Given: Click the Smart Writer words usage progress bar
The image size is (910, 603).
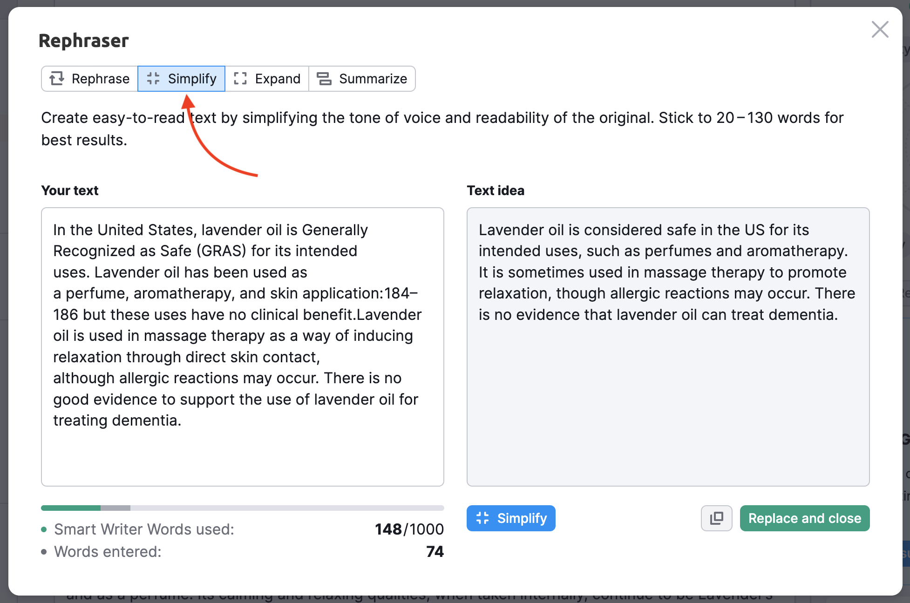Looking at the screenshot, I should point(242,508).
